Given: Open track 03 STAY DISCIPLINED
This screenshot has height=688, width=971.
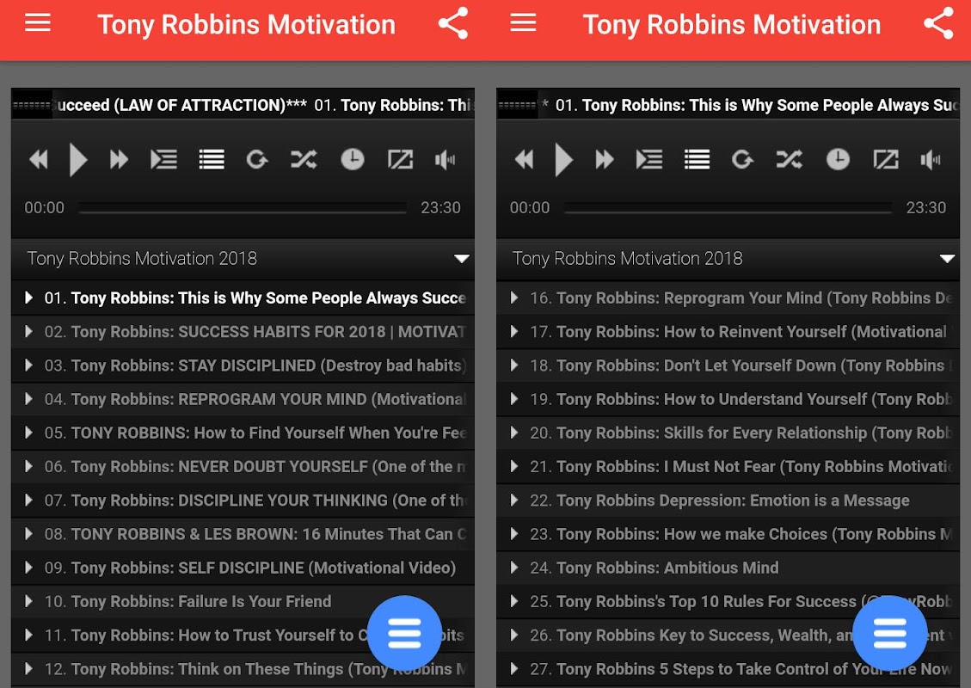Looking at the screenshot, I should click(x=254, y=365).
